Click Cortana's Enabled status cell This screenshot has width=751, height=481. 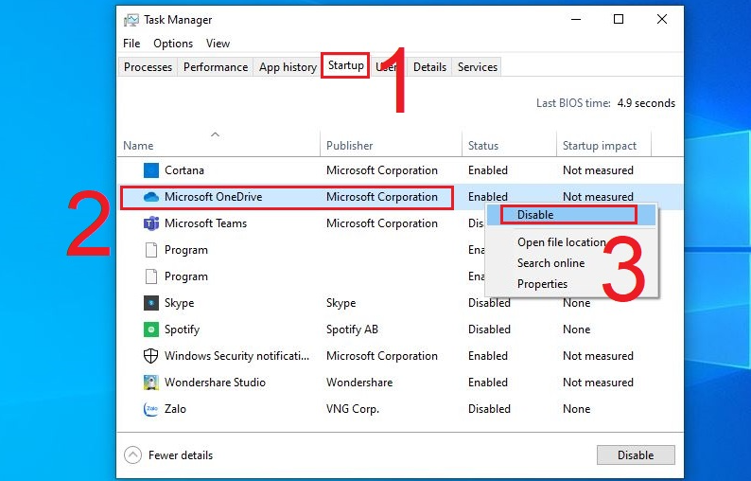(x=487, y=170)
